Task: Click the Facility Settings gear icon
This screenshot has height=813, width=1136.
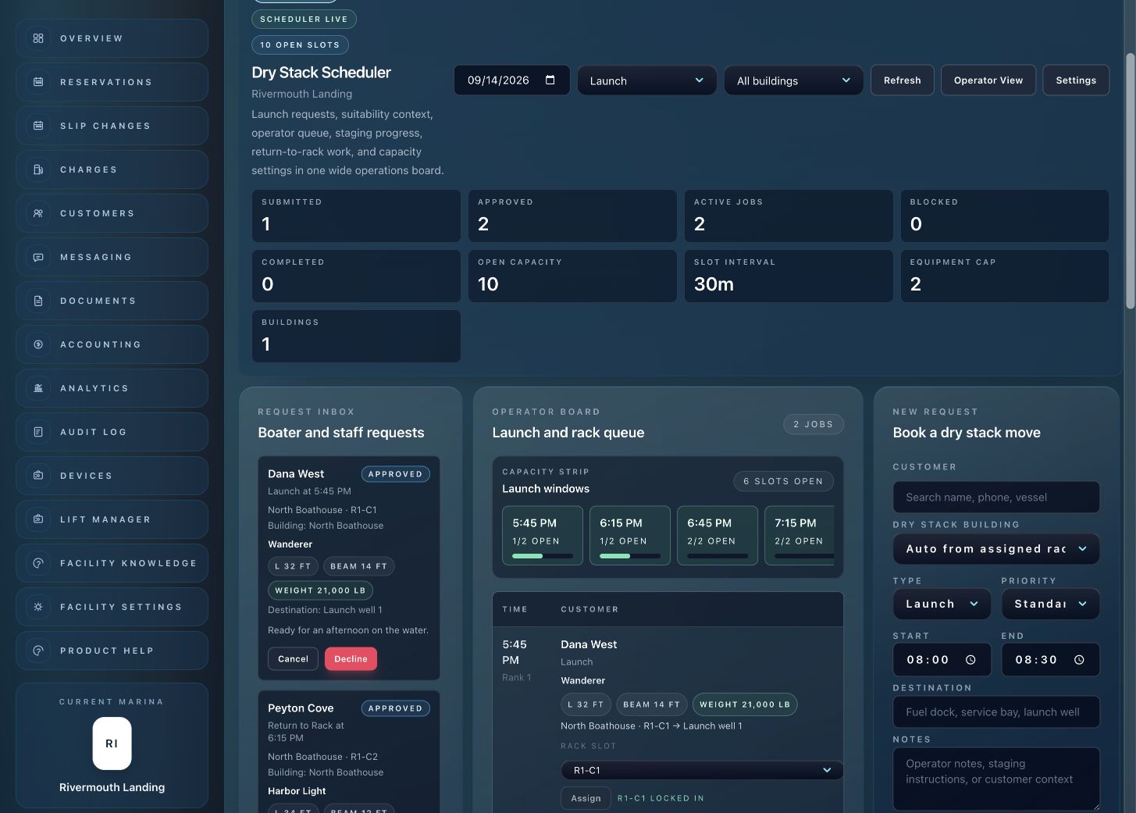Action: click(x=38, y=607)
